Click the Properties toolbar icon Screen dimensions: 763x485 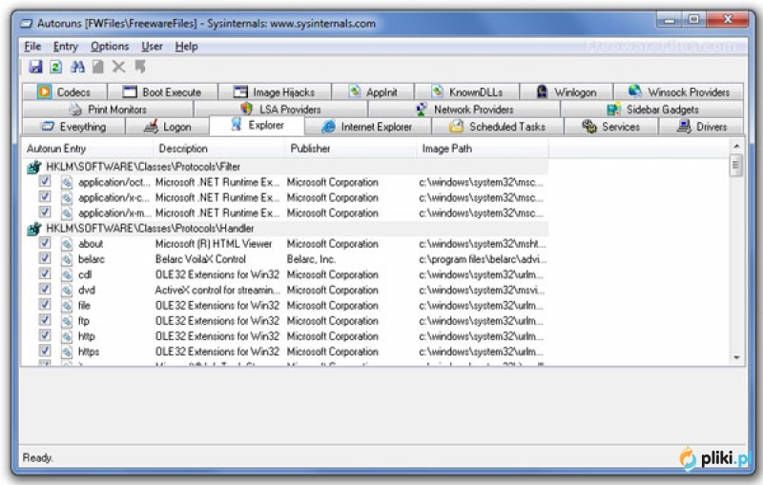click(98, 67)
